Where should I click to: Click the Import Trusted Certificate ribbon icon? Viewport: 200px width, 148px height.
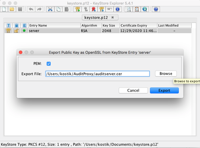(x=94, y=9)
